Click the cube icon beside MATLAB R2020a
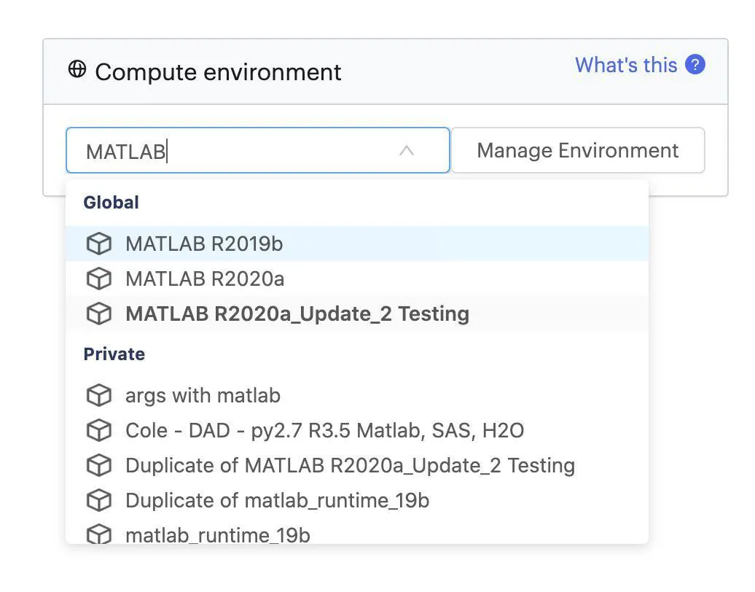Image resolution: width=755 pixels, height=592 pixels. [99, 279]
